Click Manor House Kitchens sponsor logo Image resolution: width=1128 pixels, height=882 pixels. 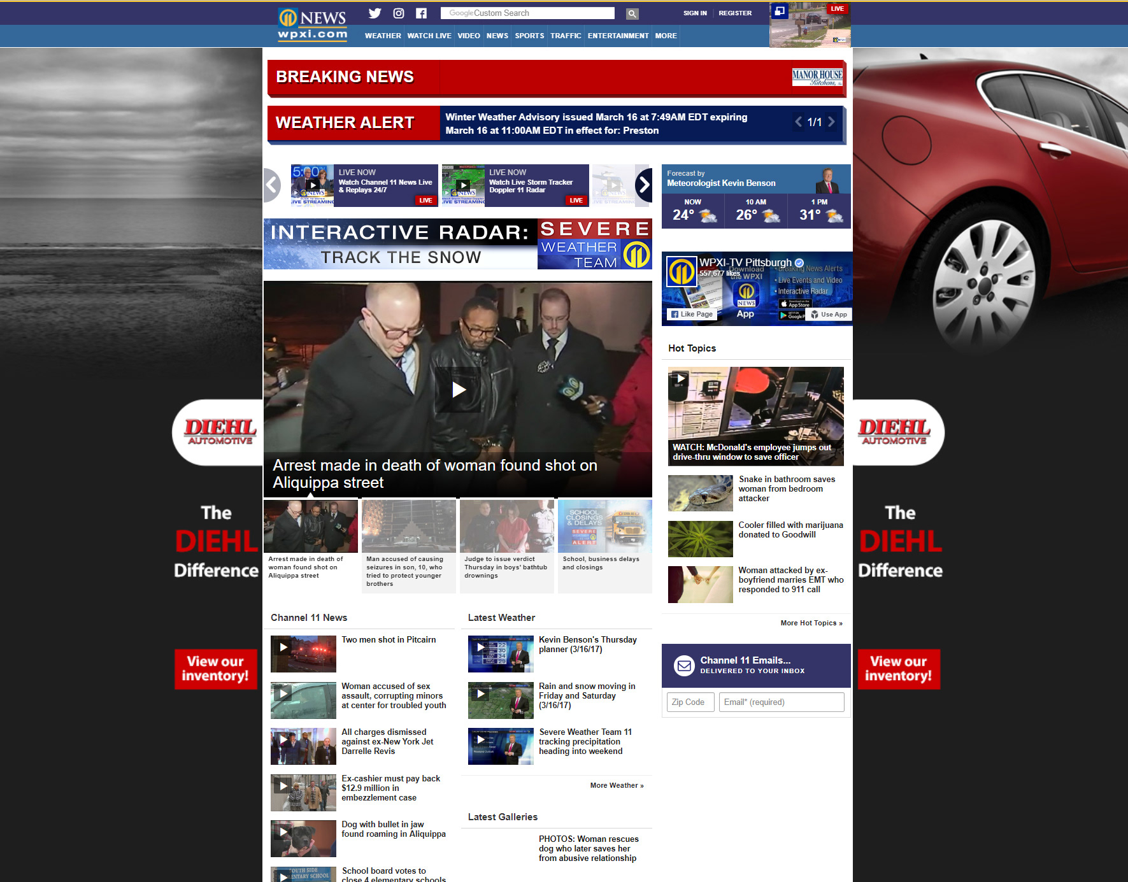tap(817, 78)
